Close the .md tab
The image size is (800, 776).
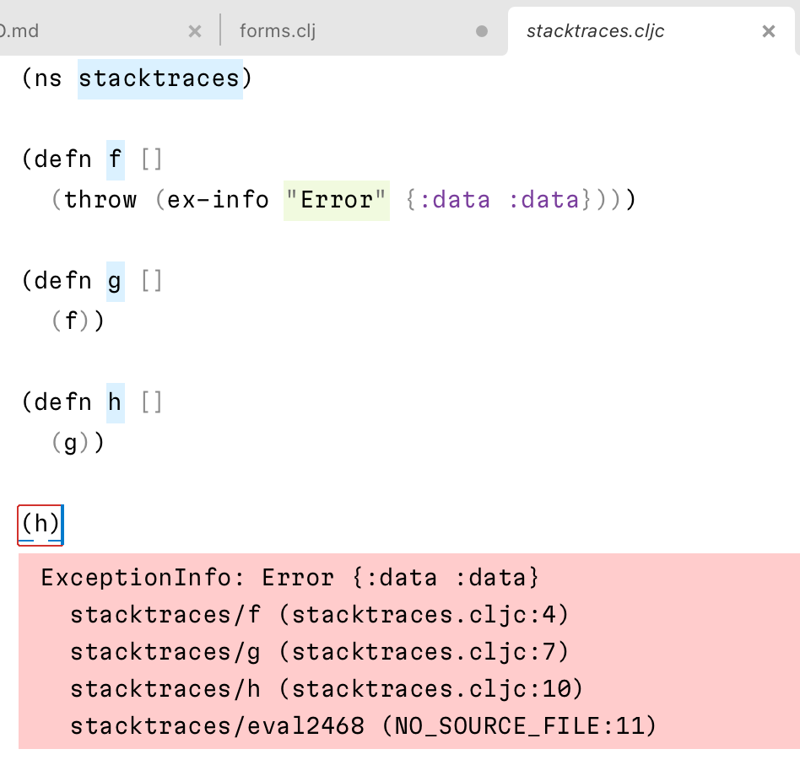194,31
